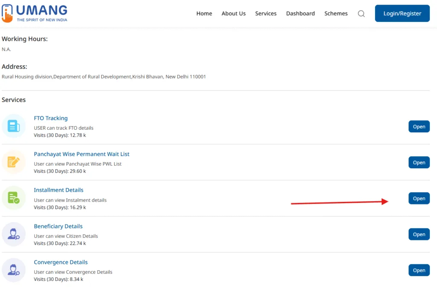Click 'User can view Panchayat Wise PWL List'
This screenshot has height=298, width=437.
tap(78, 164)
